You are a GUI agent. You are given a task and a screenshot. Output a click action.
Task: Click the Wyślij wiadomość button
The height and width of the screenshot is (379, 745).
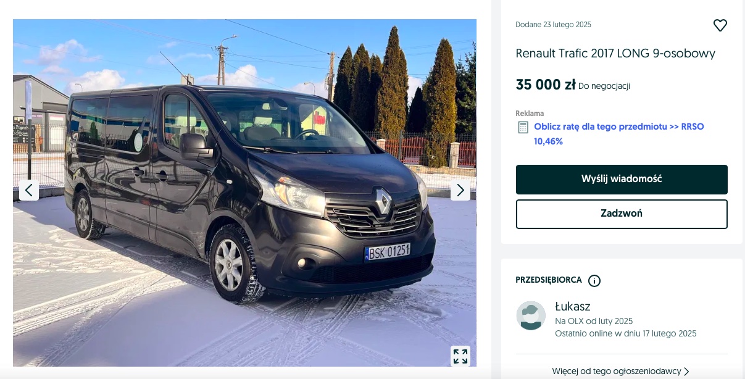(x=622, y=179)
